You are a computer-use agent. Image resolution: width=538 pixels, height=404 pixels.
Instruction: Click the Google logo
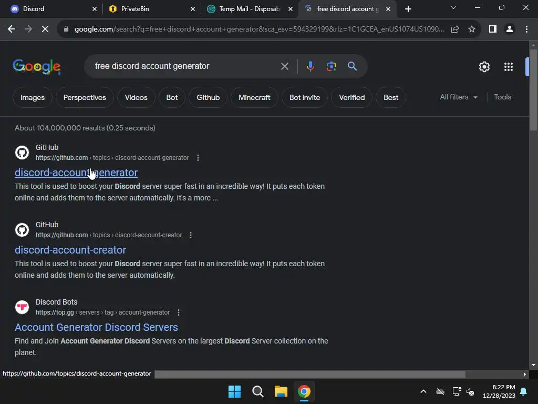[x=37, y=66]
